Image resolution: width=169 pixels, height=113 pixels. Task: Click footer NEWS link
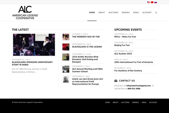tap(144, 102)
